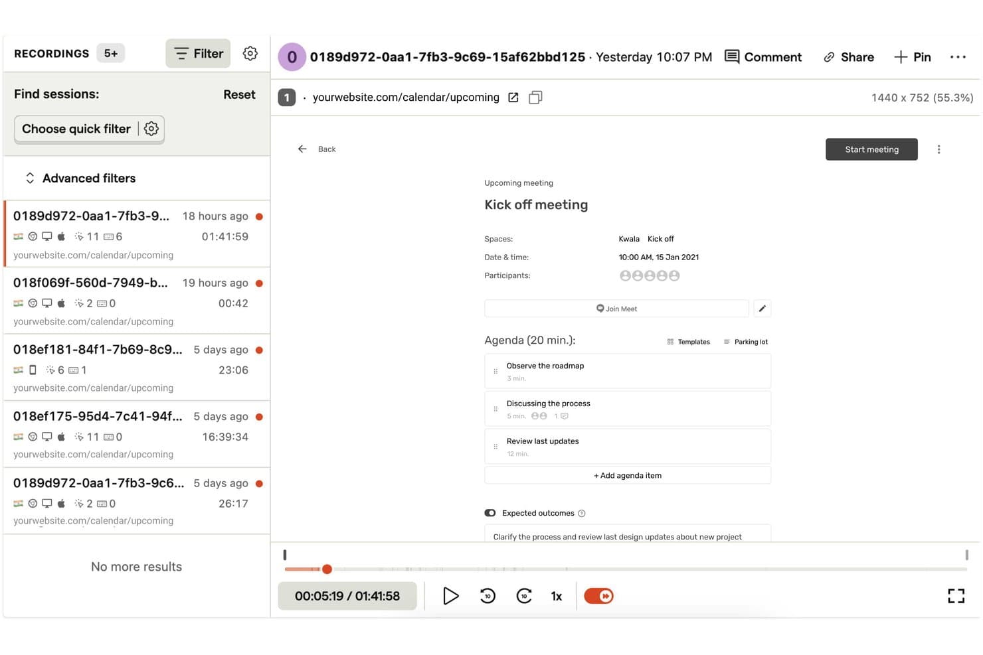The image size is (983, 655).
Task: Share this recording
Action: pyautogui.click(x=848, y=57)
